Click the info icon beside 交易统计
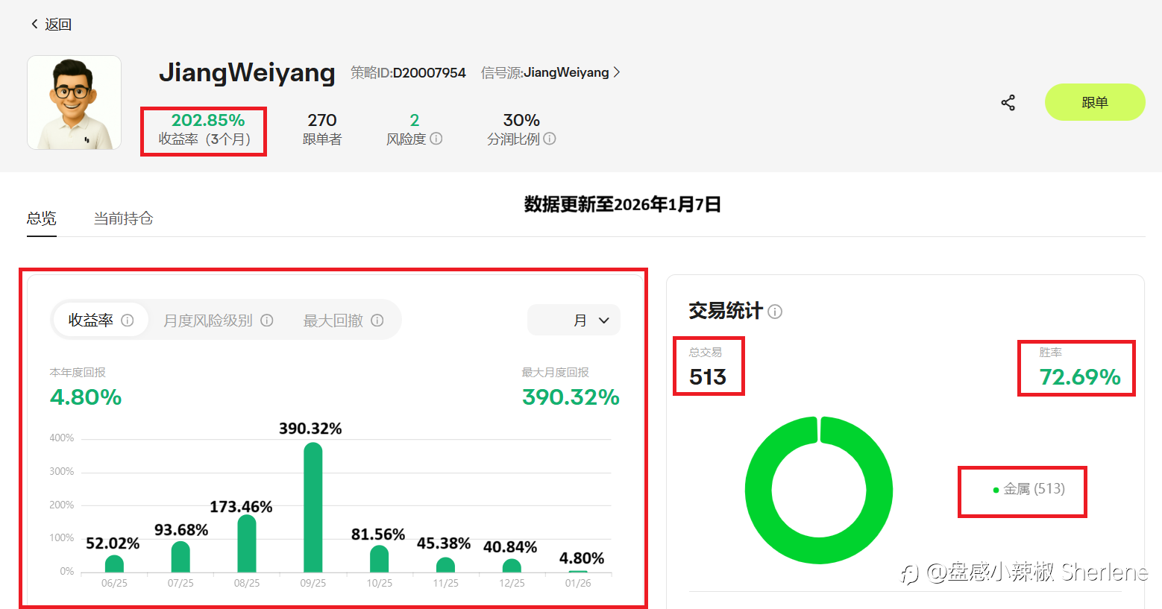 point(775,312)
